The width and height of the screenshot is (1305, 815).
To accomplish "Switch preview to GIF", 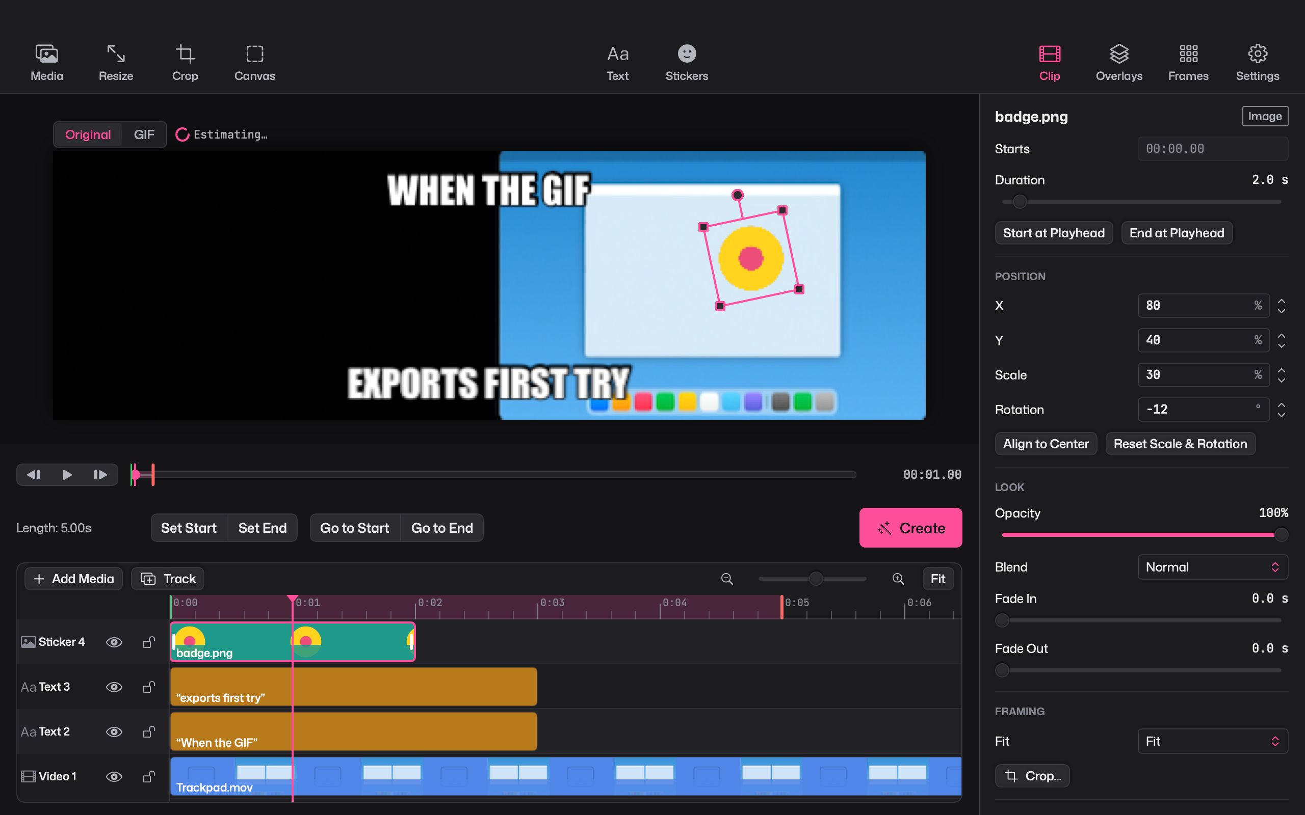I will click(x=144, y=135).
